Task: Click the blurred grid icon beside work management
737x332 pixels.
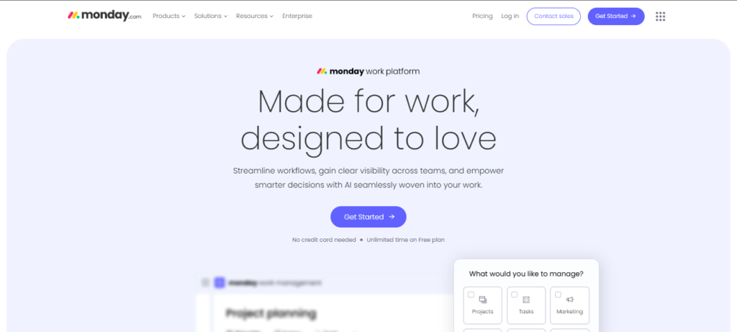Action: 206,283
